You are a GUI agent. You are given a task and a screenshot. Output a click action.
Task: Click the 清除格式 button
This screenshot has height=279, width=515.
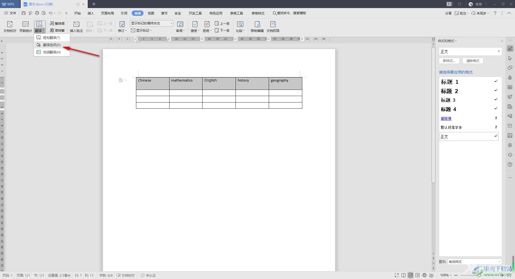pyautogui.click(x=473, y=61)
